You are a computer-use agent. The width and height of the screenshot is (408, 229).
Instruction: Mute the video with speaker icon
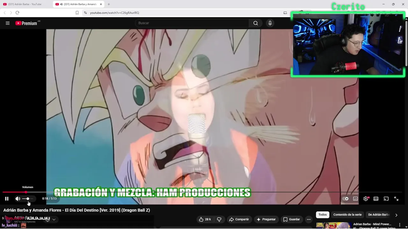[x=18, y=198]
